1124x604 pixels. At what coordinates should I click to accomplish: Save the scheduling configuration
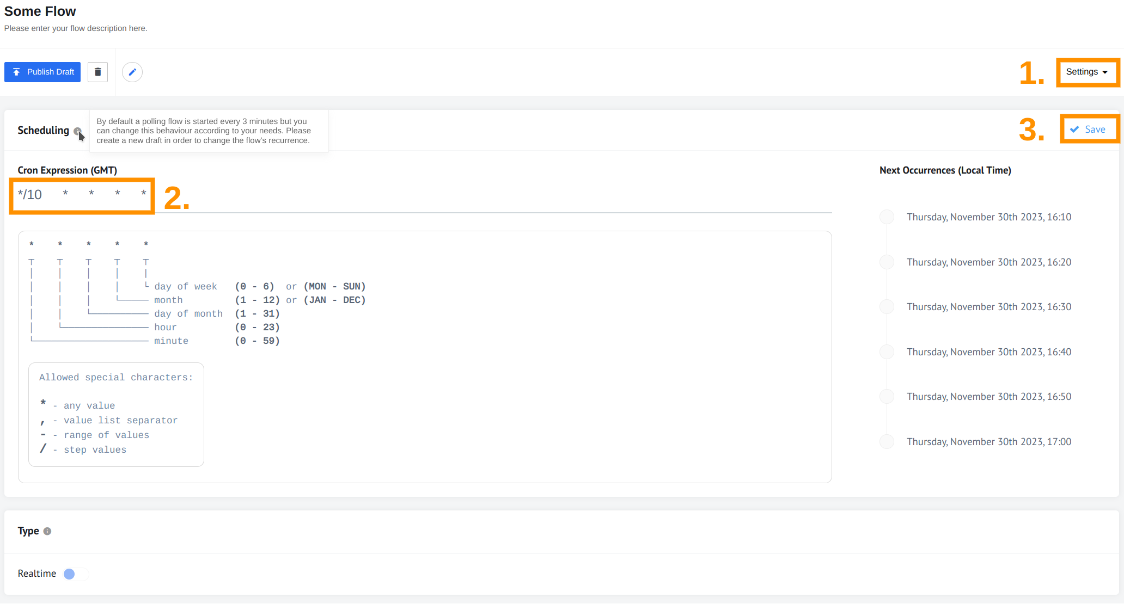[x=1088, y=130]
